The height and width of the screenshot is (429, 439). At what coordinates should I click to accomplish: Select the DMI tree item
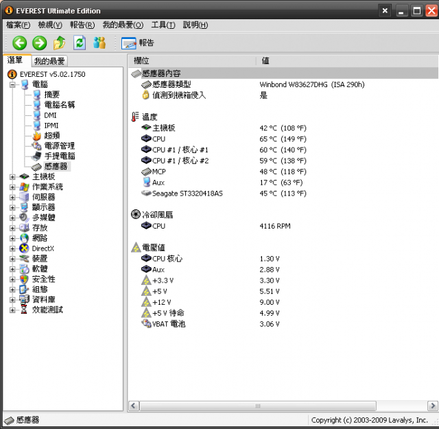coord(50,115)
